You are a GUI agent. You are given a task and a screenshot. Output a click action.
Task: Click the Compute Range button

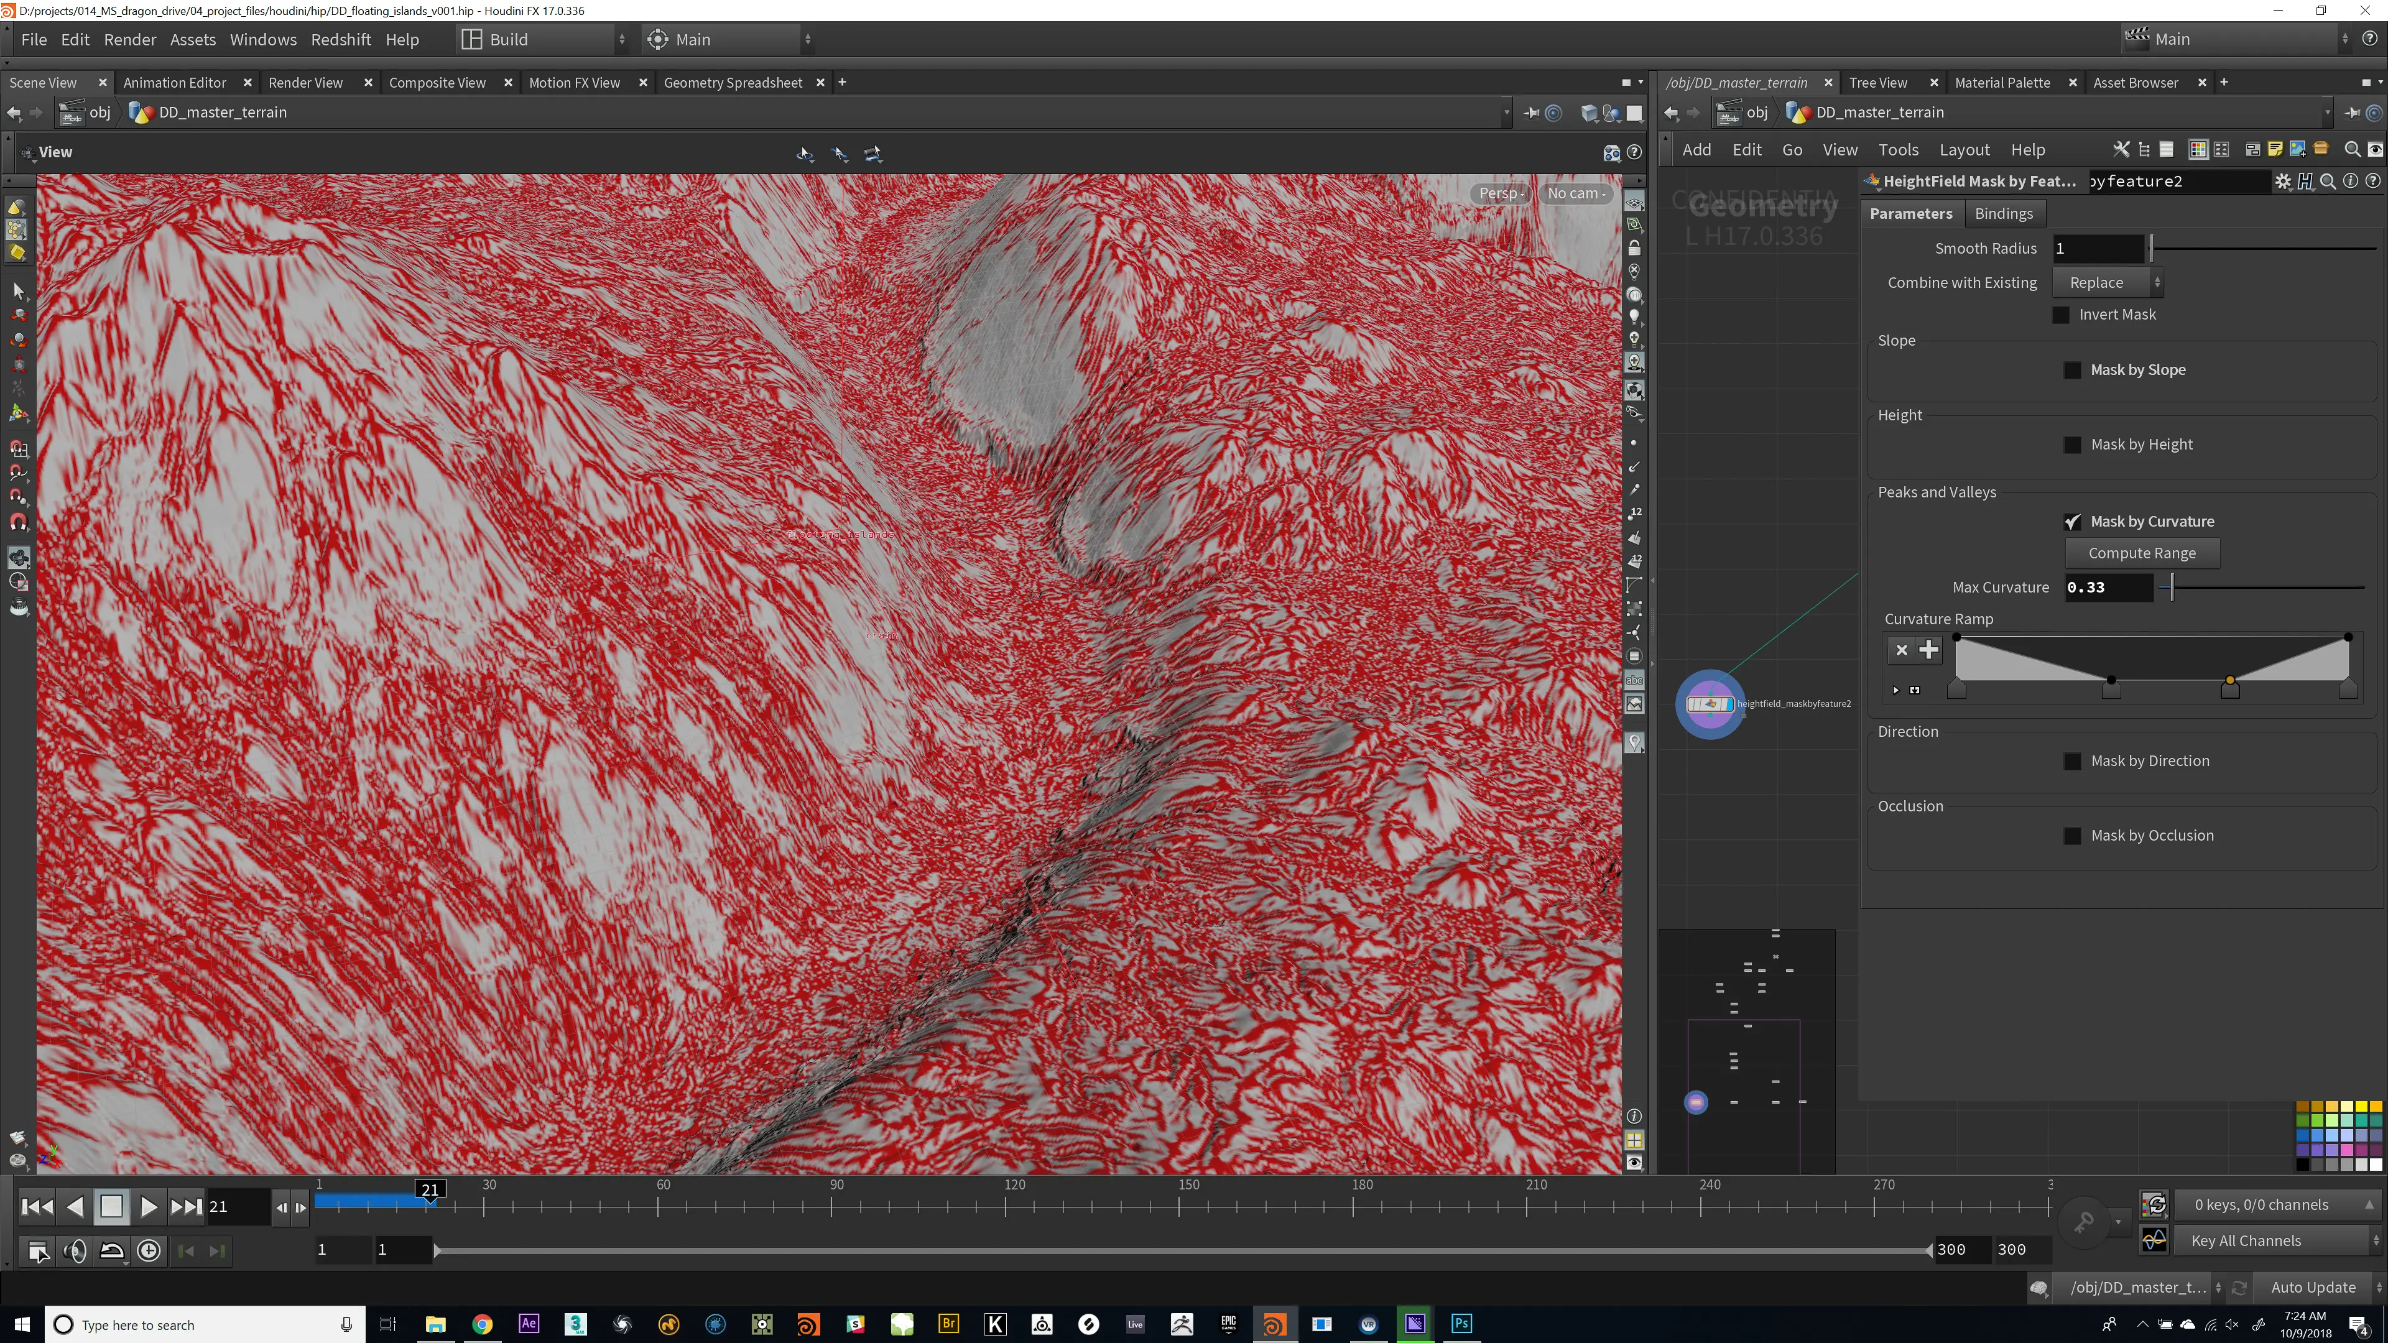click(2141, 553)
